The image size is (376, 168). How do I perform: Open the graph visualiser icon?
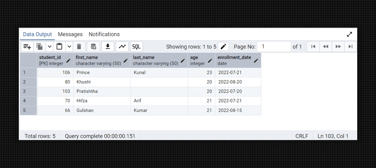[x=122, y=46]
